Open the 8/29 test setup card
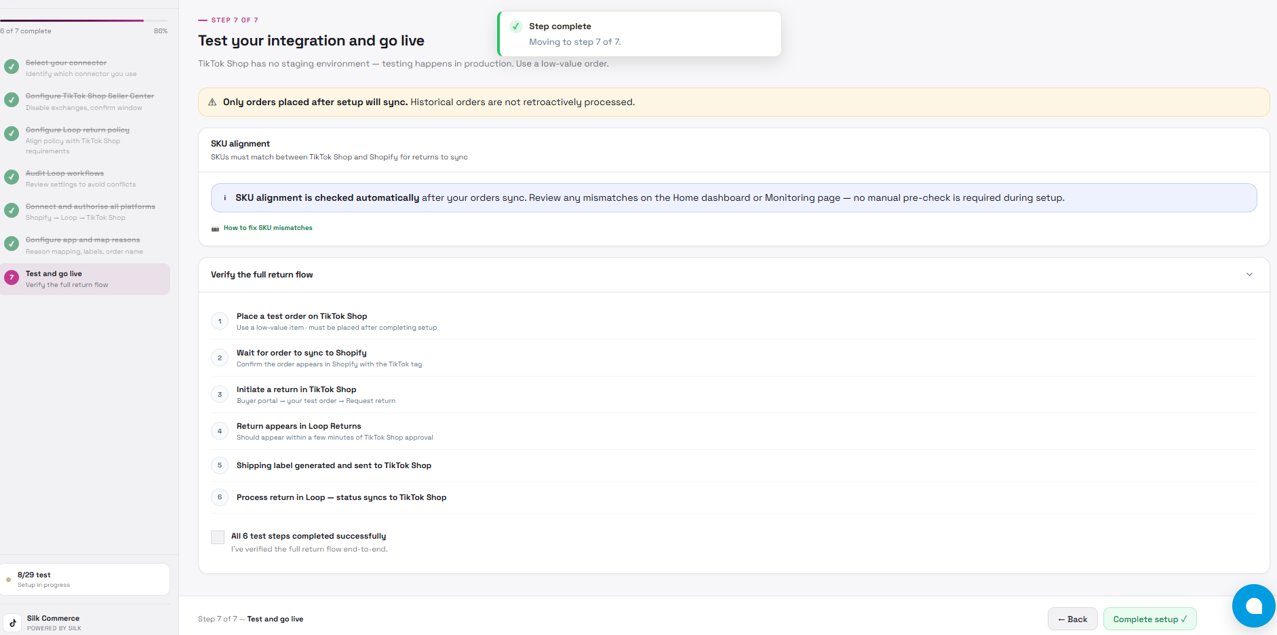Viewport: 1277px width, 635px height. (85, 579)
